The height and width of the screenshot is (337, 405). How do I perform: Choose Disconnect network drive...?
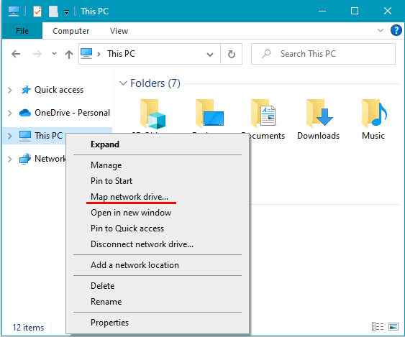pyautogui.click(x=158, y=244)
